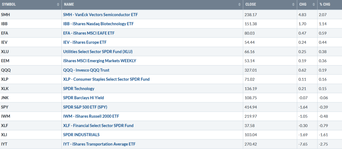Image resolution: width=342 pixels, height=149 pixels.
Task: Select the EEM symbol cell
Action: [x=31, y=61]
